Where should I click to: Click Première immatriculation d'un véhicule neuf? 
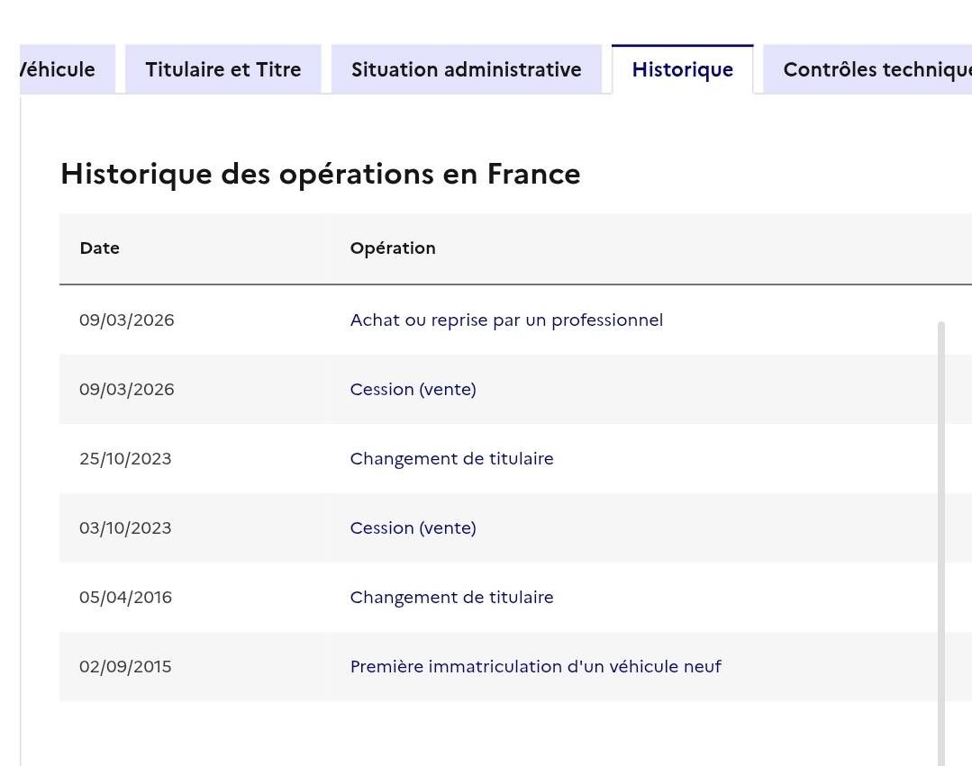click(535, 666)
